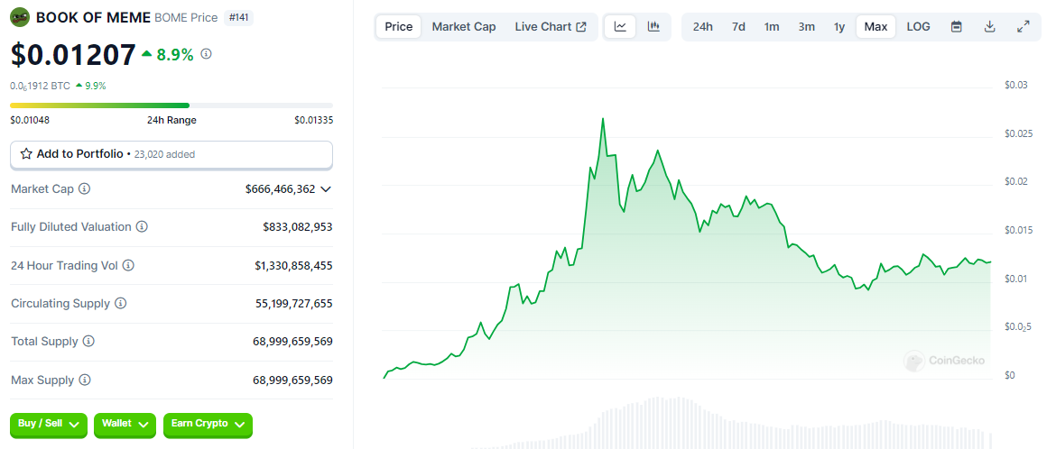Expand the Market Cap details chevron

coord(326,189)
